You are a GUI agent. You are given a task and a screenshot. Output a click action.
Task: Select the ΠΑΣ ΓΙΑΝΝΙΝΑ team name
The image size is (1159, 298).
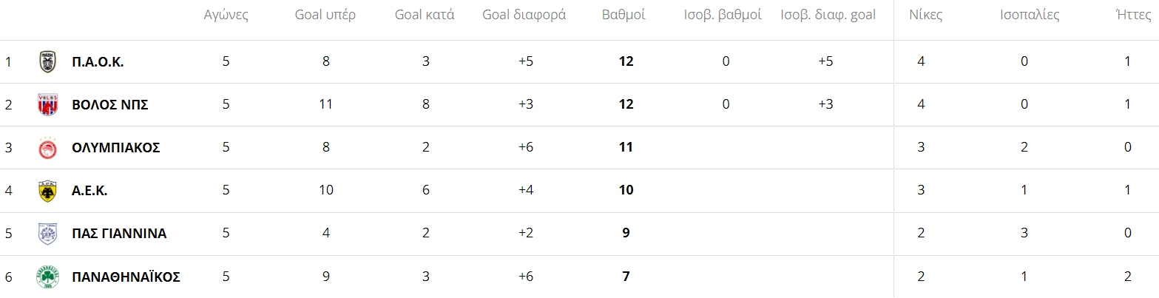click(119, 234)
